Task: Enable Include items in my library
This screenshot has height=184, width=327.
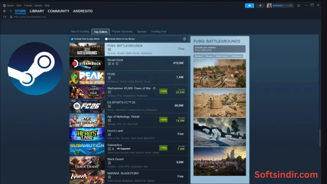Action: pos(106,39)
